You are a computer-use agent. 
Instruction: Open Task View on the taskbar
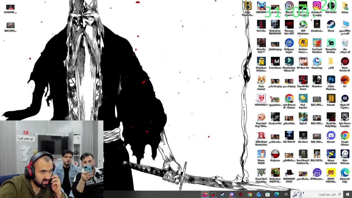click(286, 194)
